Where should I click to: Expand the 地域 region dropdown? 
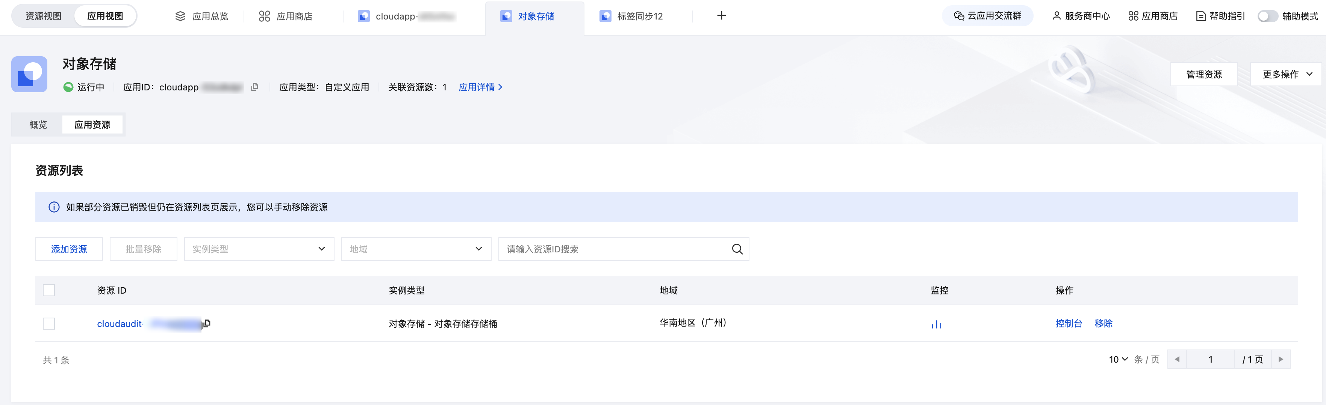pyautogui.click(x=416, y=249)
